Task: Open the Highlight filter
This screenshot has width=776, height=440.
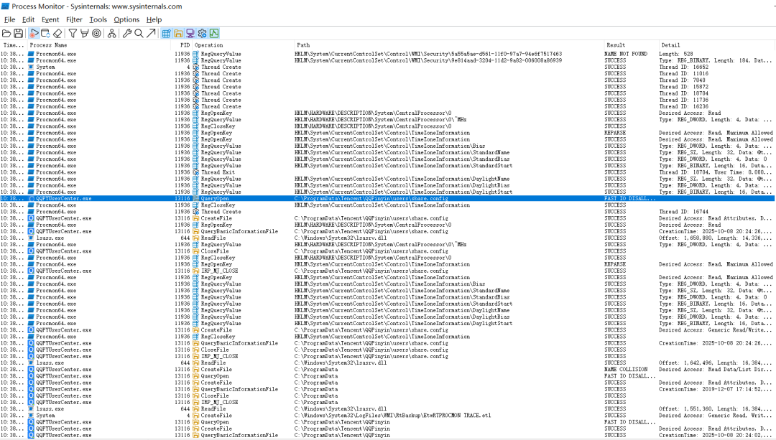Action: (x=85, y=33)
